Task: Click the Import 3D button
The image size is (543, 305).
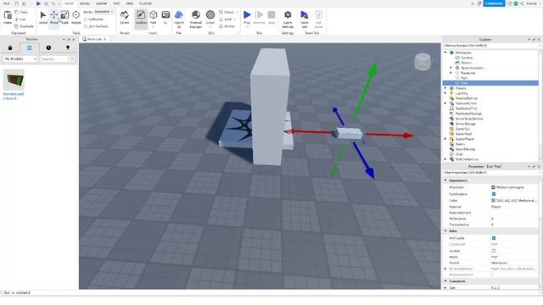Action: [179, 19]
